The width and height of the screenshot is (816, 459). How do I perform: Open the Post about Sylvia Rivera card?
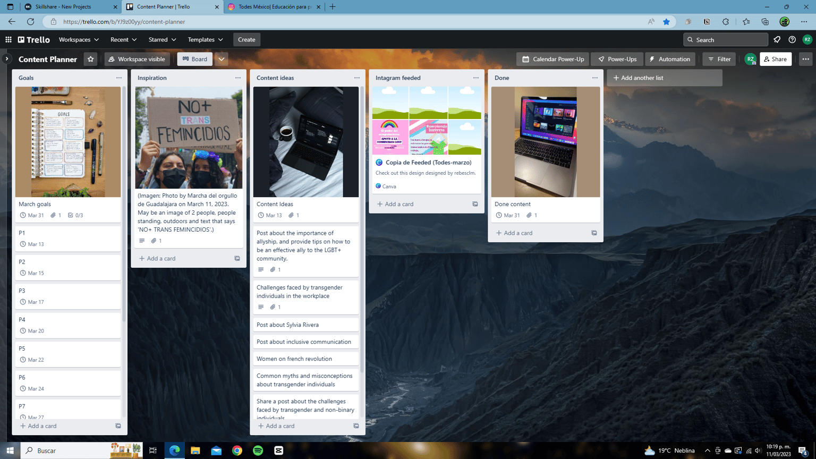point(306,325)
